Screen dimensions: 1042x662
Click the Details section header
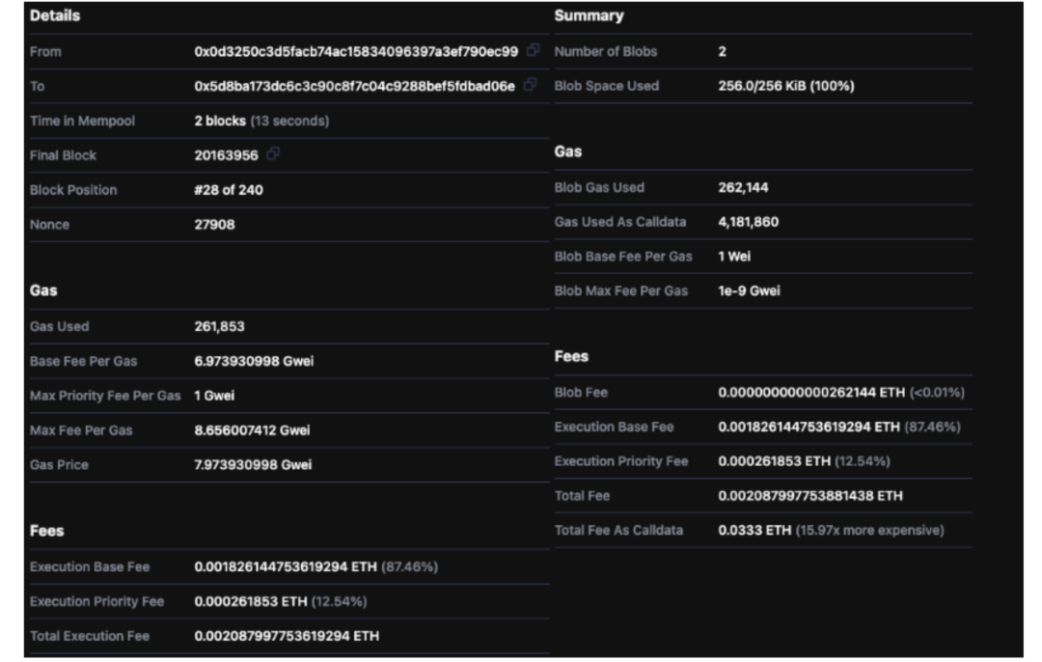pos(53,14)
